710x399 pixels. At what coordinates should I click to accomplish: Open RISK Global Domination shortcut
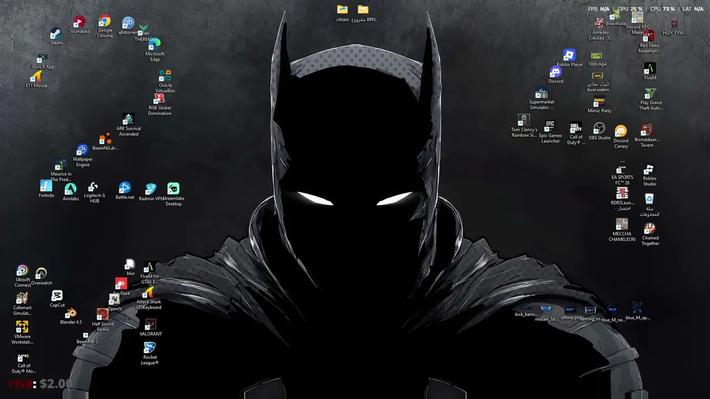pos(159,104)
